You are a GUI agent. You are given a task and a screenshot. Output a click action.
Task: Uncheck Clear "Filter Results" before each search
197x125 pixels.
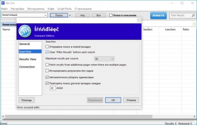point(47,52)
